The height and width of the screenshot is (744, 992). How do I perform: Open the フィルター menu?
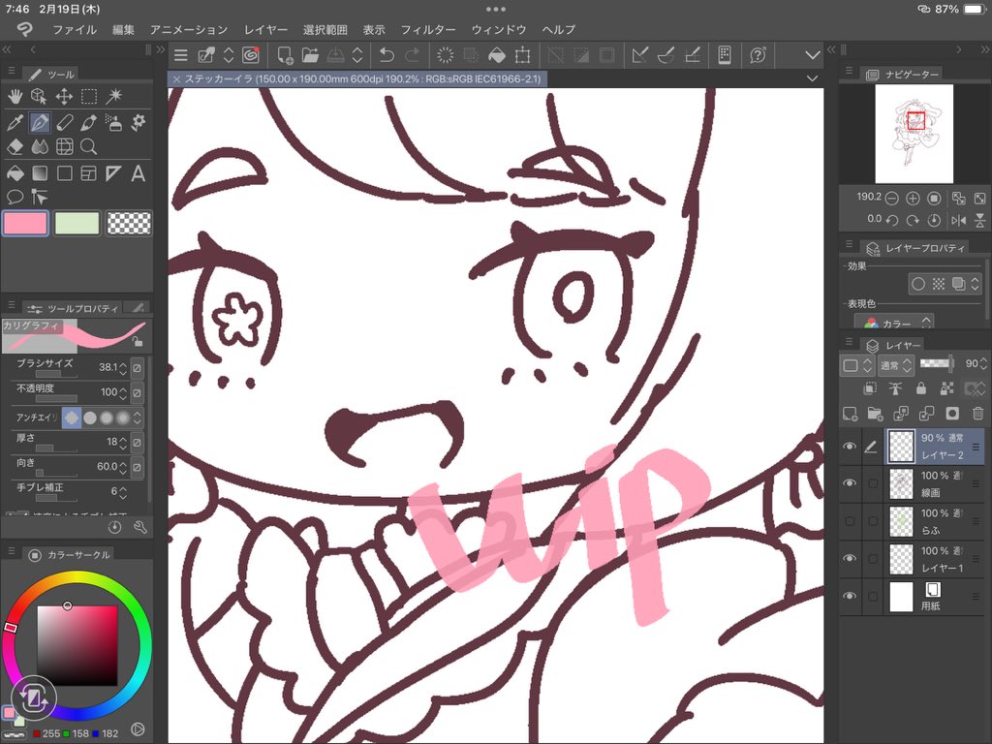(x=428, y=29)
